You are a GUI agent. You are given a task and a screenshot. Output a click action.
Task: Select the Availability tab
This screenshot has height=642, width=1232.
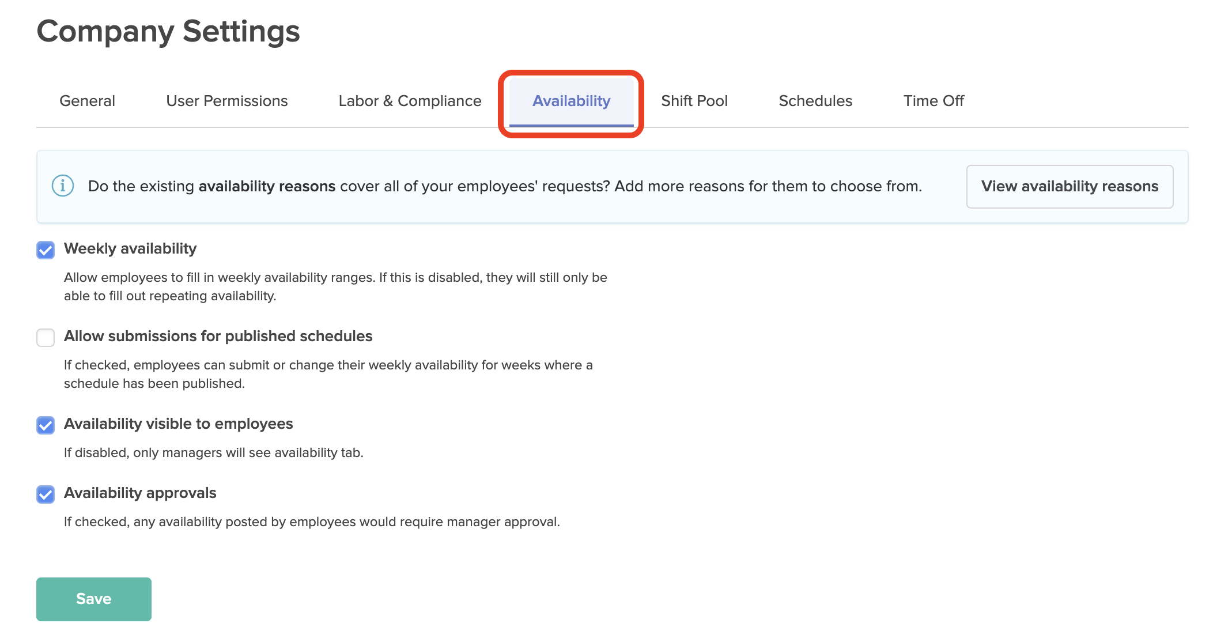pyautogui.click(x=571, y=101)
